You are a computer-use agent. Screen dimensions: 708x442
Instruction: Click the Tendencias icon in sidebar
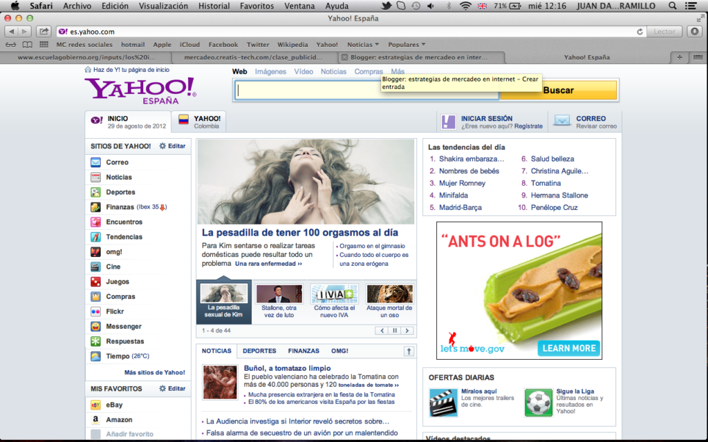95,237
